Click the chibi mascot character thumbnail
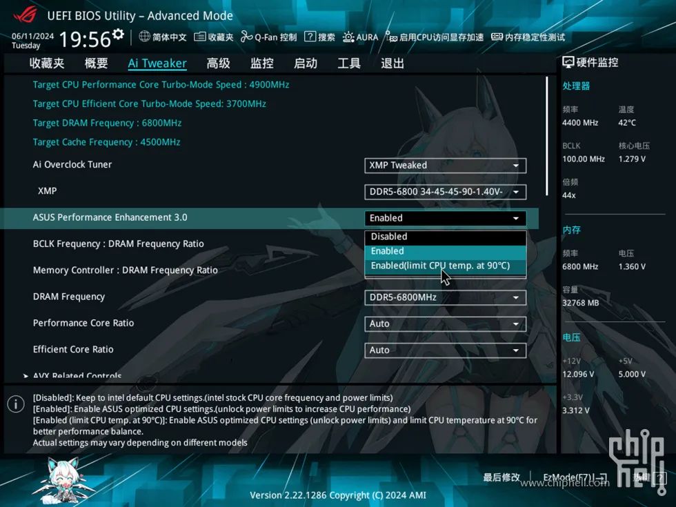 click(65, 480)
